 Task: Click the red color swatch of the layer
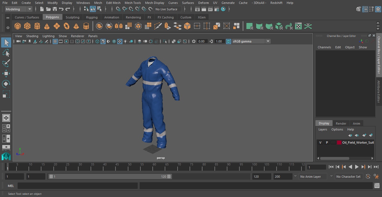(339, 143)
